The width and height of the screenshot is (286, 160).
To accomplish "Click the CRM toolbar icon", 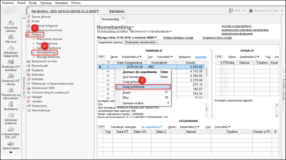I will 231,10.
